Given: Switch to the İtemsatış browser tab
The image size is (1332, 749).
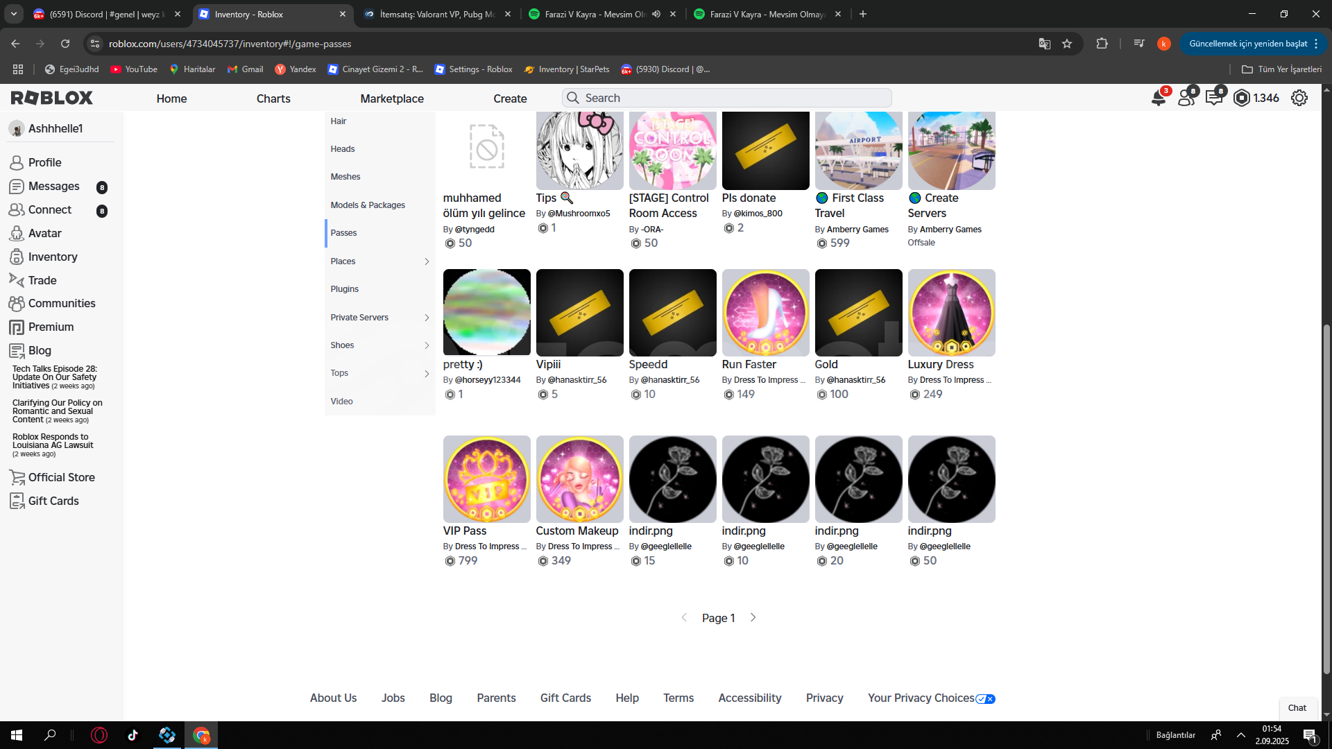Looking at the screenshot, I should coord(439,14).
